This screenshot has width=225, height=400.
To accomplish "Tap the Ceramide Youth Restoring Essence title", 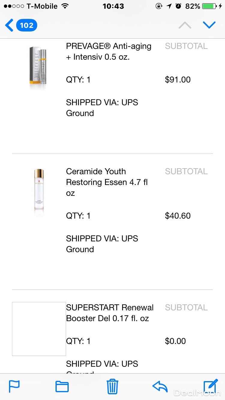I will (107, 182).
